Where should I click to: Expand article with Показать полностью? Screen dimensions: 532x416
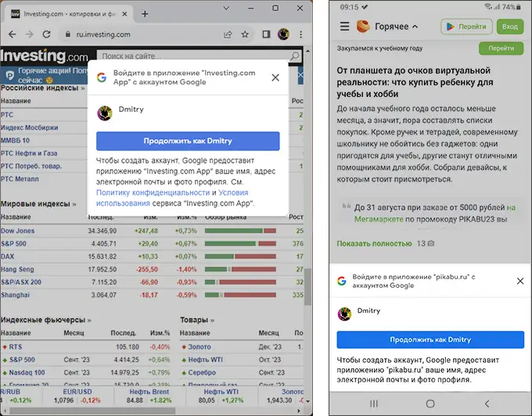click(x=375, y=243)
